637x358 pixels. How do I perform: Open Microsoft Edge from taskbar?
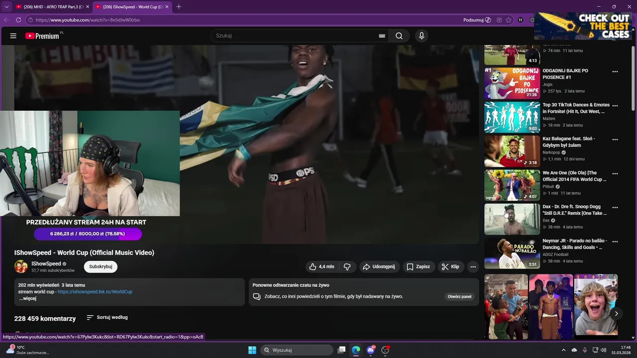(x=356, y=350)
